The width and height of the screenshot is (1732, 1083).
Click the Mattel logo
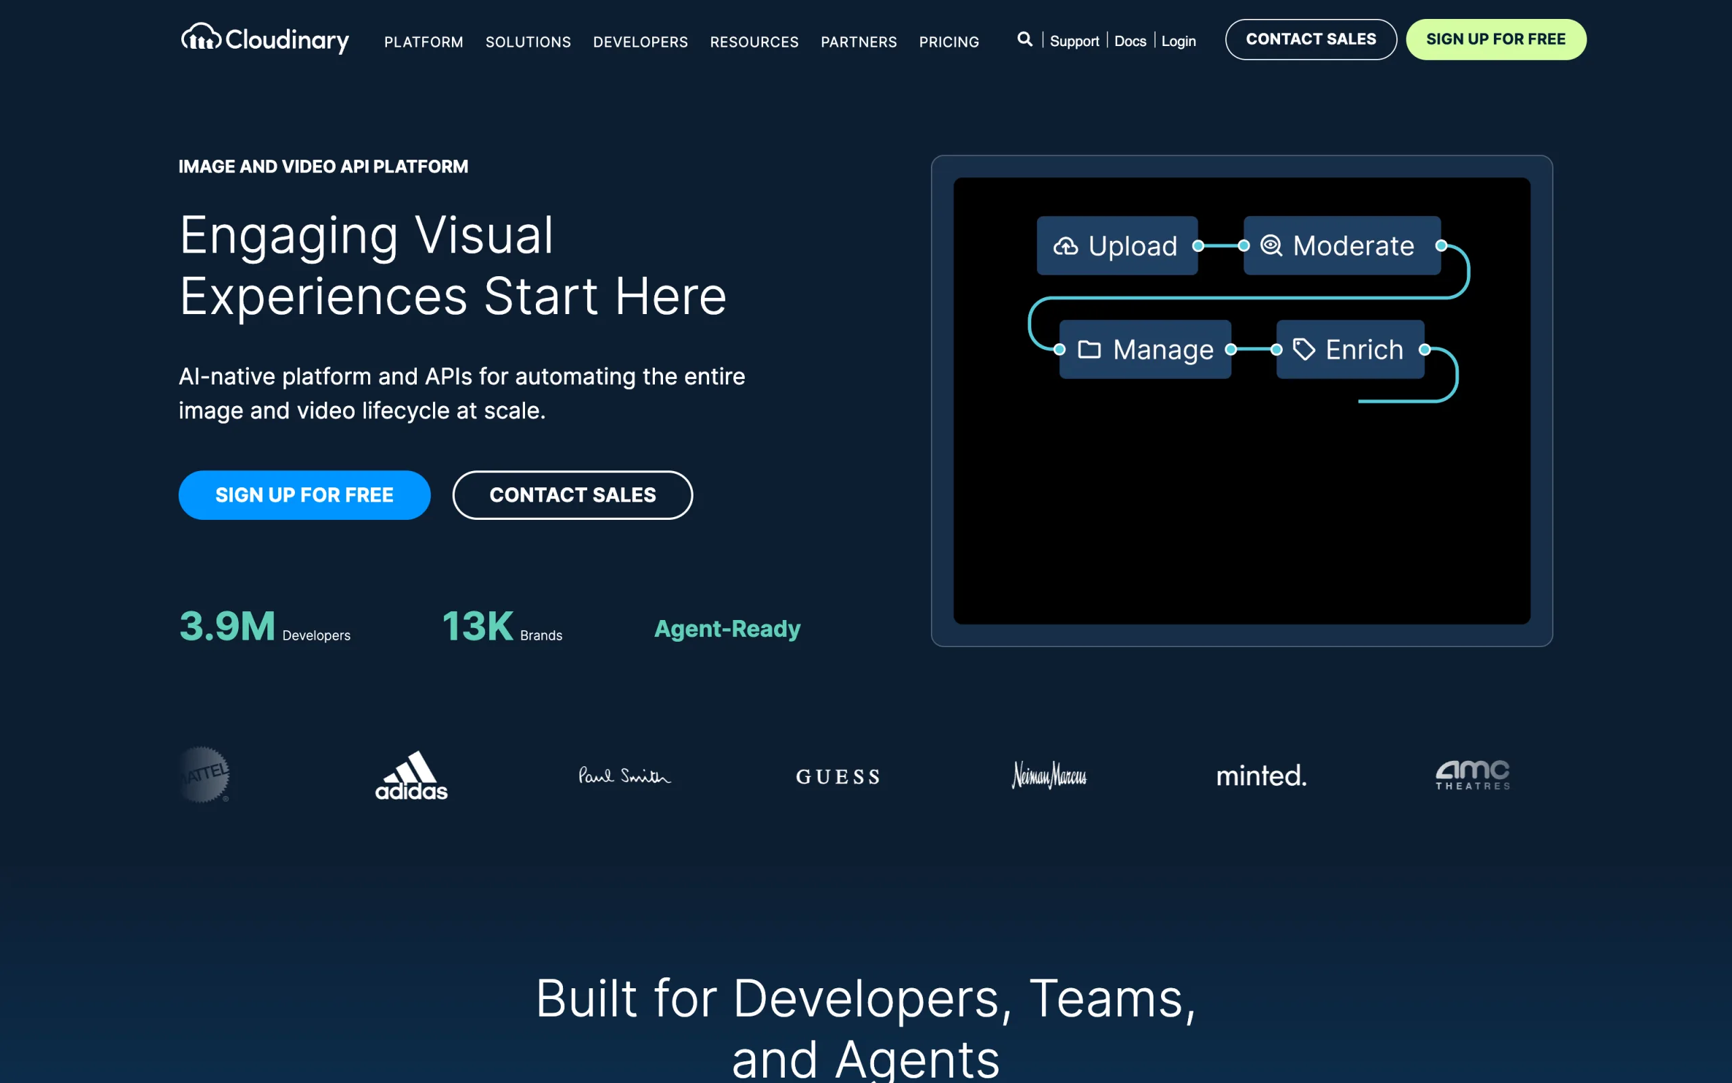tap(204, 775)
